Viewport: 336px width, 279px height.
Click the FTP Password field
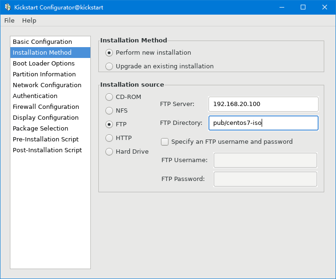tap(265, 179)
